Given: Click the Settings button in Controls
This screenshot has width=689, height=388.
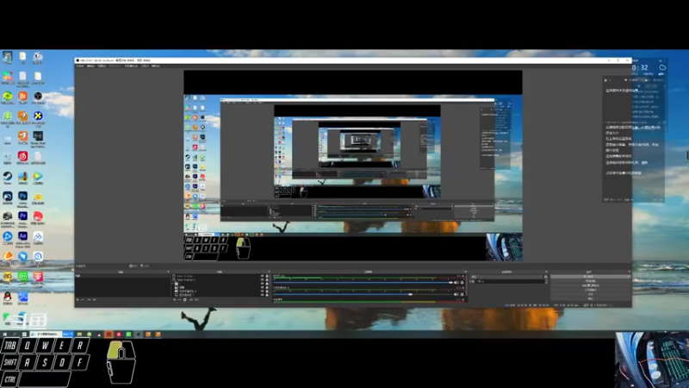Looking at the screenshot, I should pyautogui.click(x=590, y=294).
